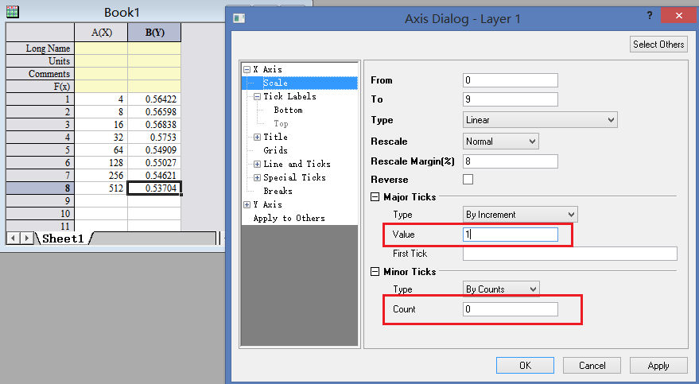Select the cell containing 0.54909
The image size is (699, 384).
pos(155,149)
